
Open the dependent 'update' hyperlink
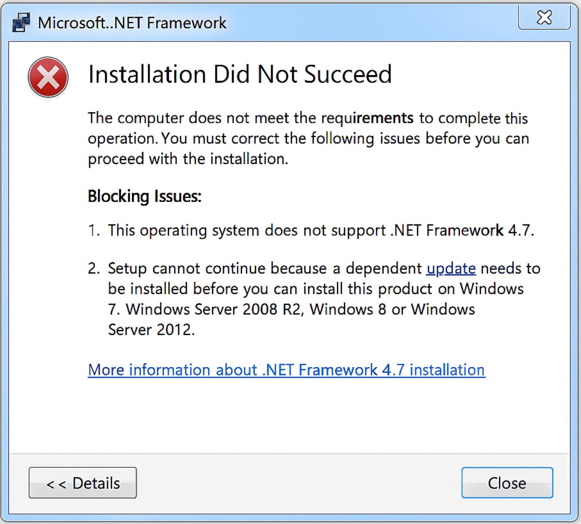(451, 268)
